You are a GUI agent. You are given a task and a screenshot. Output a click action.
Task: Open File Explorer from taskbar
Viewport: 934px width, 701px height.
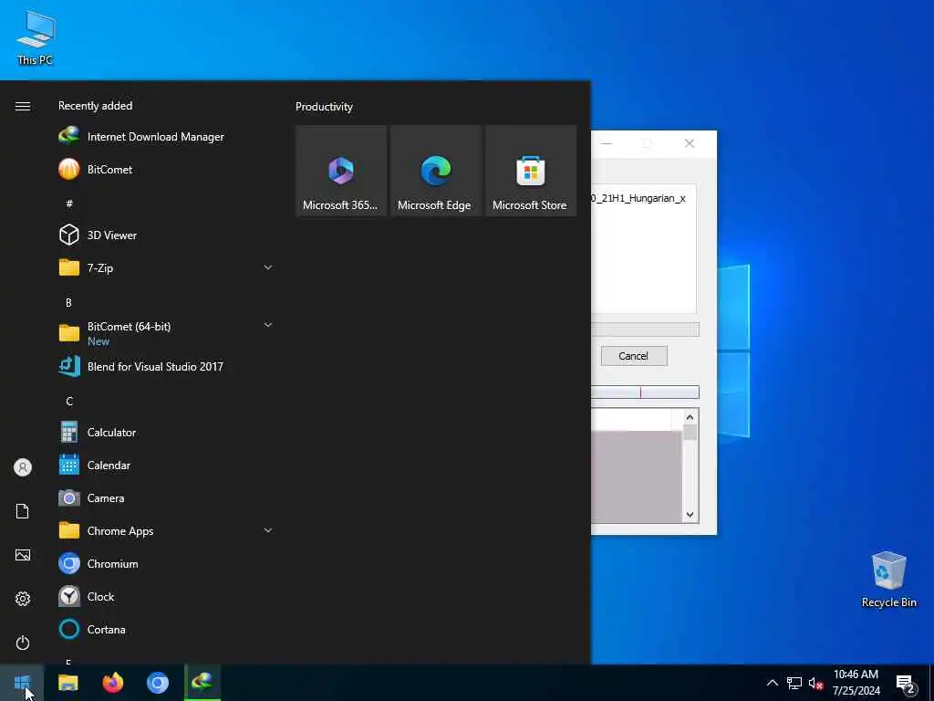point(67,683)
